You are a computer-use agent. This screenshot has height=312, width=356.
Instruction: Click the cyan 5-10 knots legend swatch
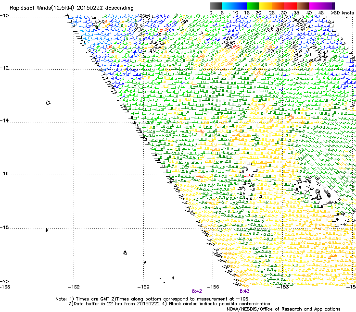(x=228, y=6)
